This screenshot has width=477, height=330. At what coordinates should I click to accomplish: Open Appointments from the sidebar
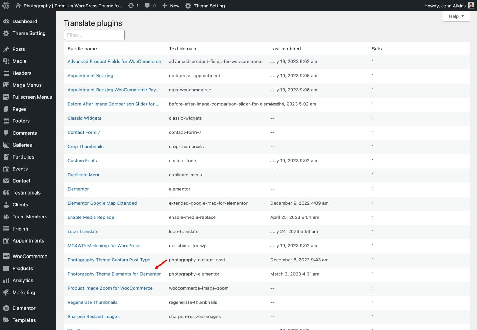pyautogui.click(x=28, y=240)
